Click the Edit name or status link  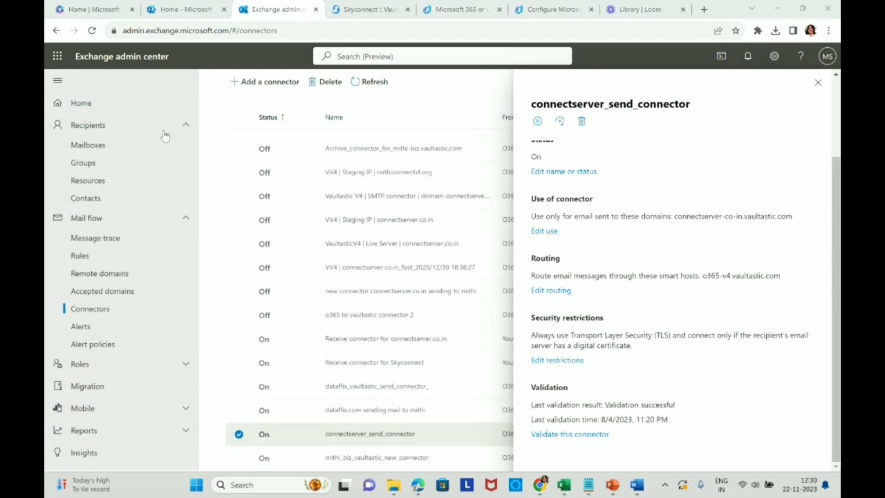click(563, 172)
